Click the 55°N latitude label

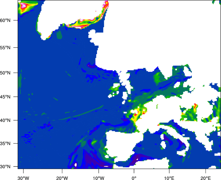click(x=5, y=48)
